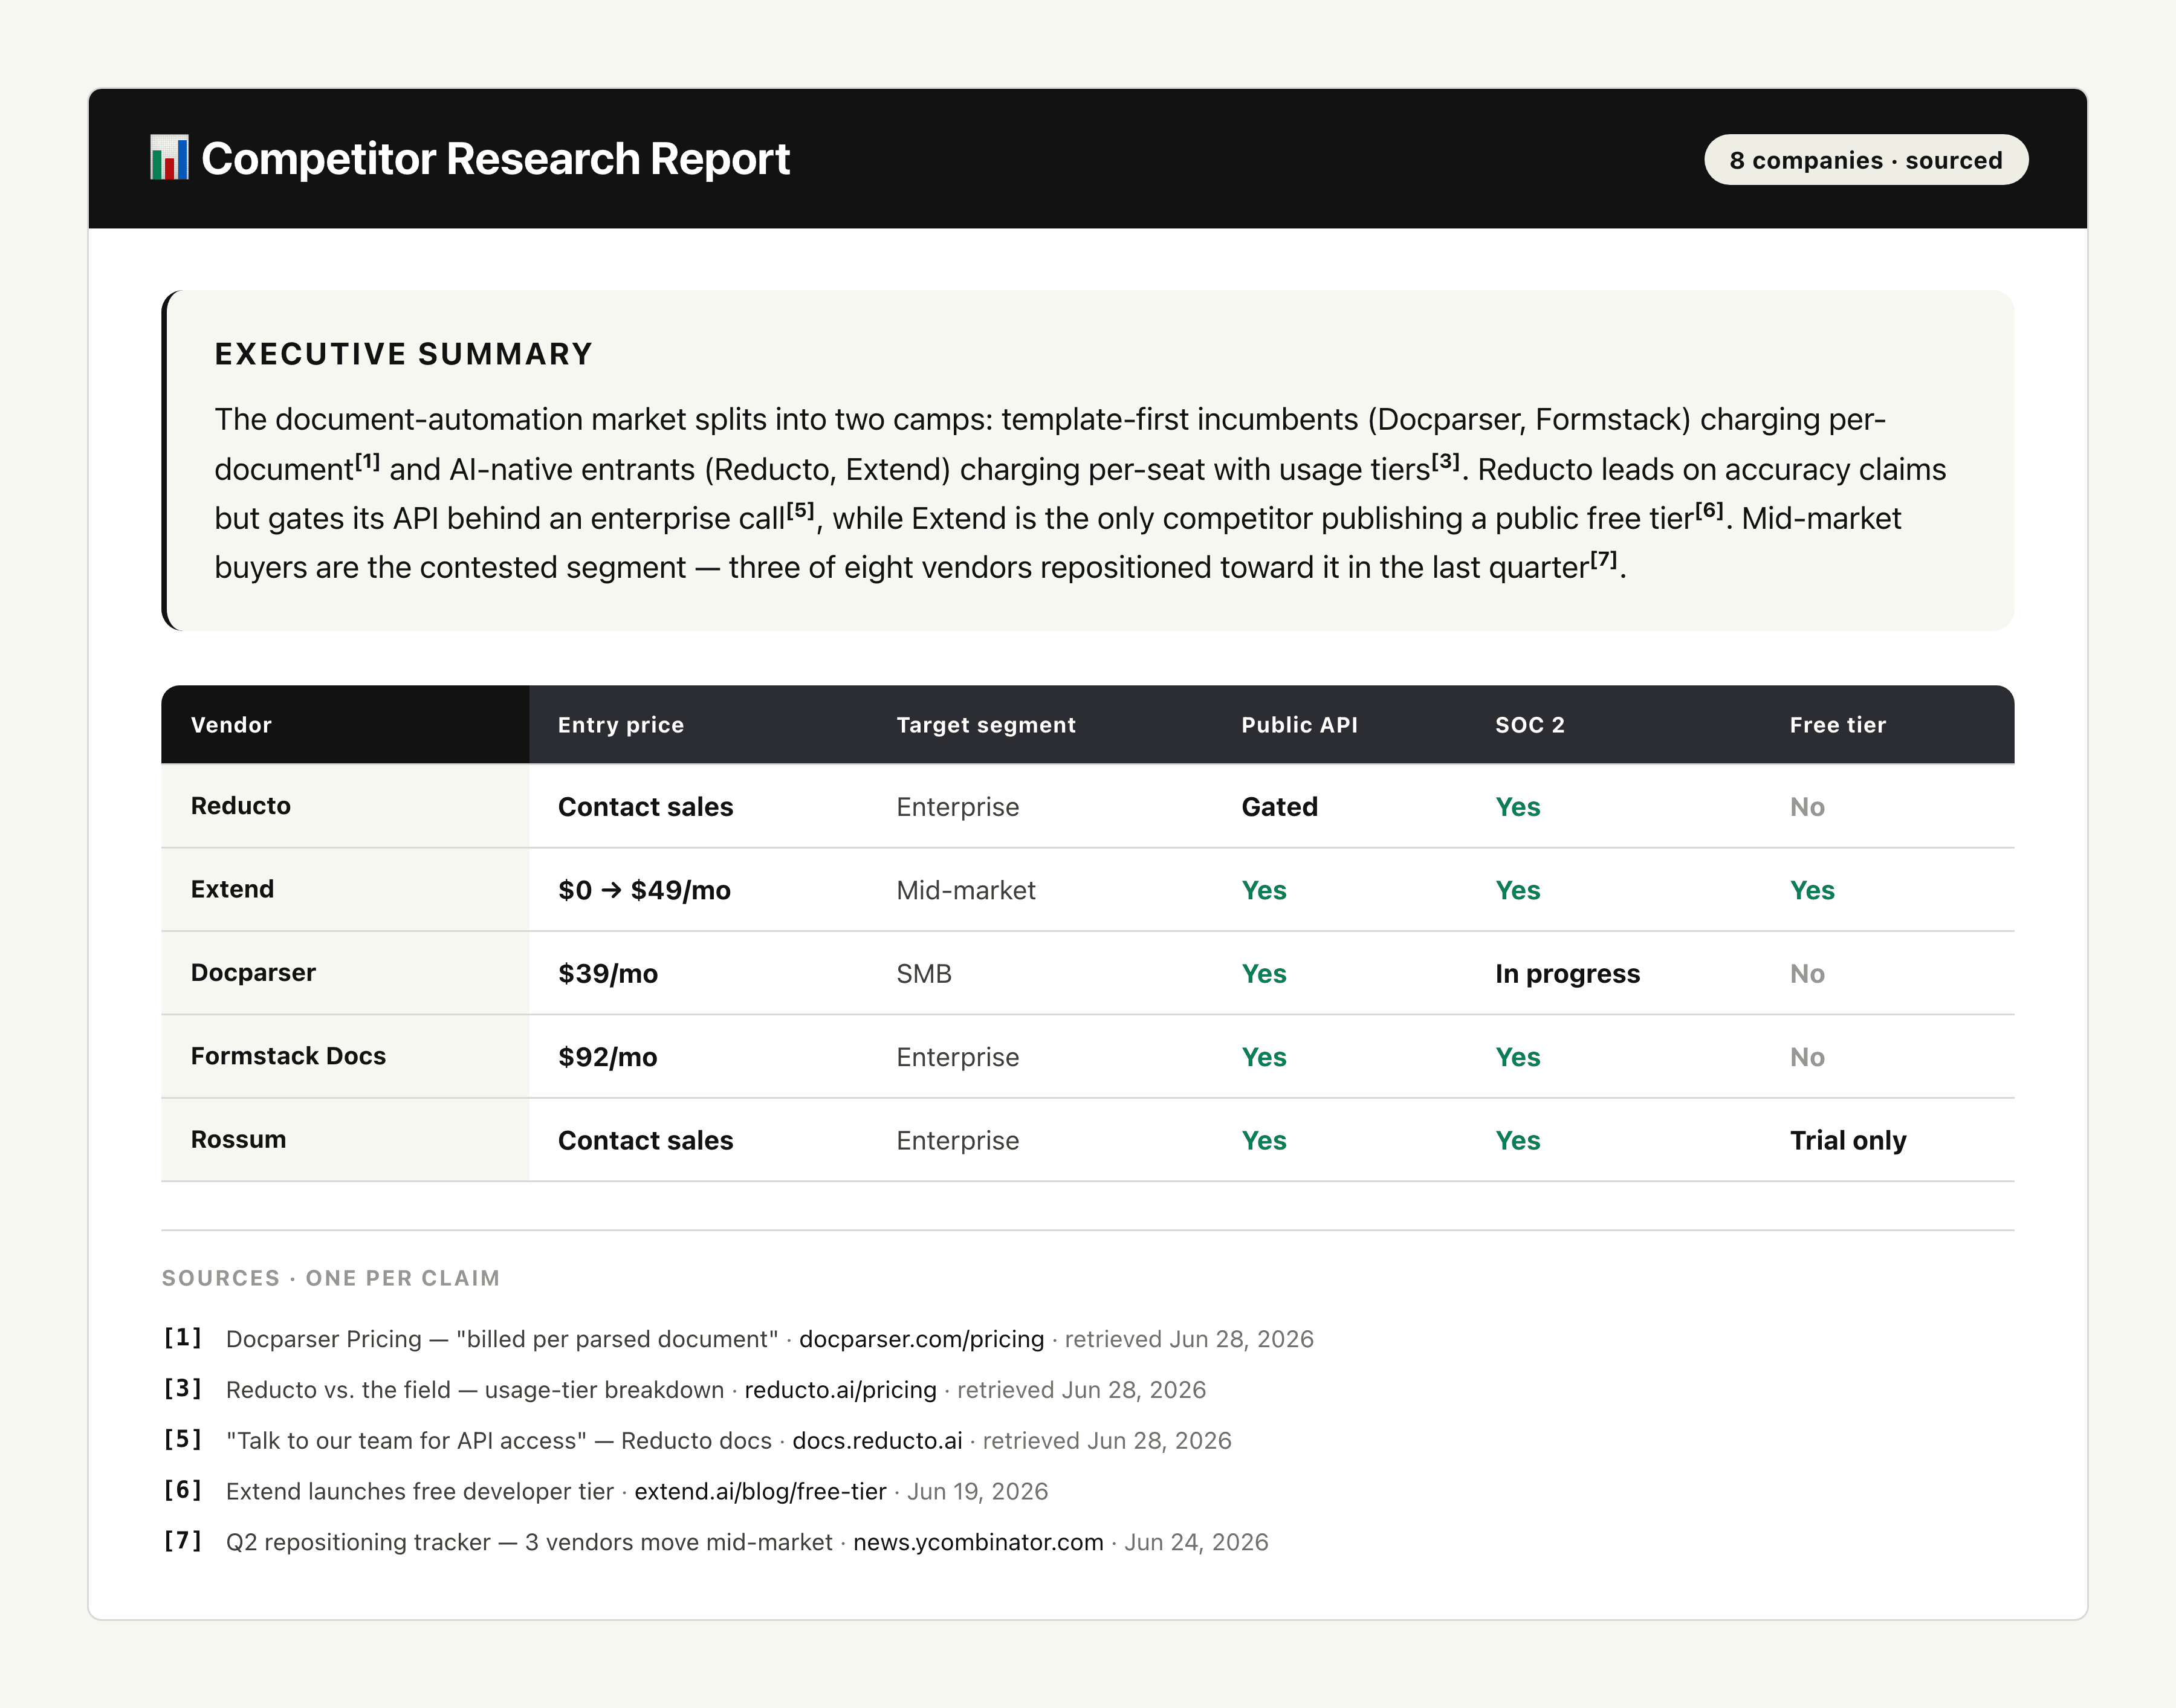Click 'Q2 repositioning tracker' source title
Viewport: 2176px width, 1708px height.
[358, 1543]
